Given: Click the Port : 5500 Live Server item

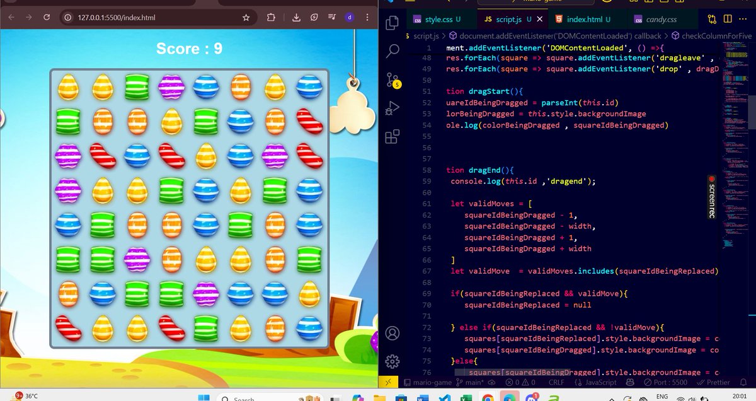Looking at the screenshot, I should point(667,382).
